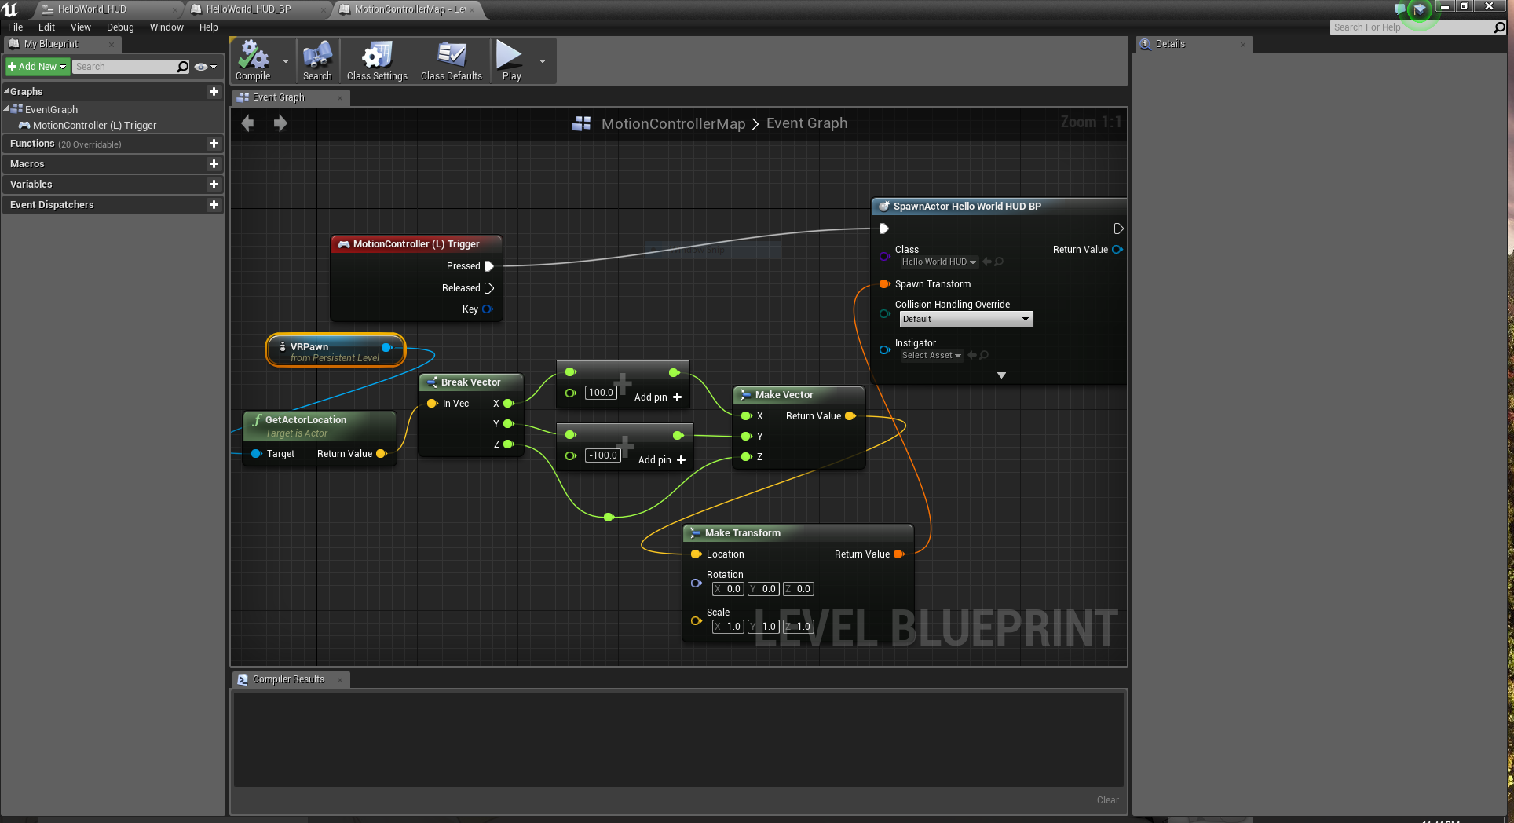Image resolution: width=1514 pixels, height=823 pixels.
Task: Open Collision Handling Override Default dropdown
Action: [966, 320]
